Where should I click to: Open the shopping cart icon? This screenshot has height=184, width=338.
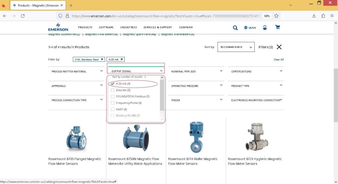coord(277,27)
